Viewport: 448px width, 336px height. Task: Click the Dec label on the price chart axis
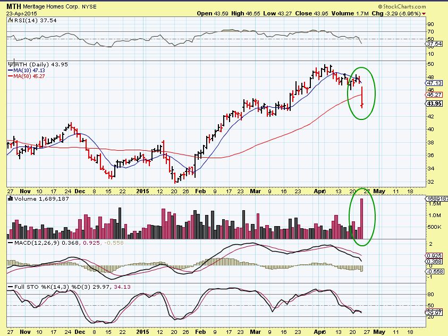(x=80, y=191)
